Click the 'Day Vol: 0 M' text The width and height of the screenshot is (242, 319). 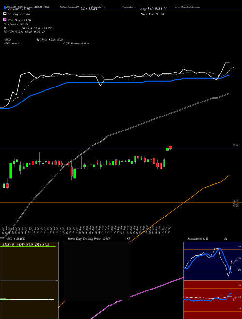(152, 14)
